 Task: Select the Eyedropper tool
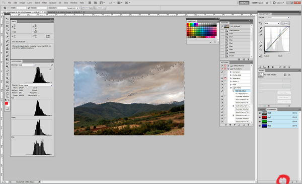7,37
